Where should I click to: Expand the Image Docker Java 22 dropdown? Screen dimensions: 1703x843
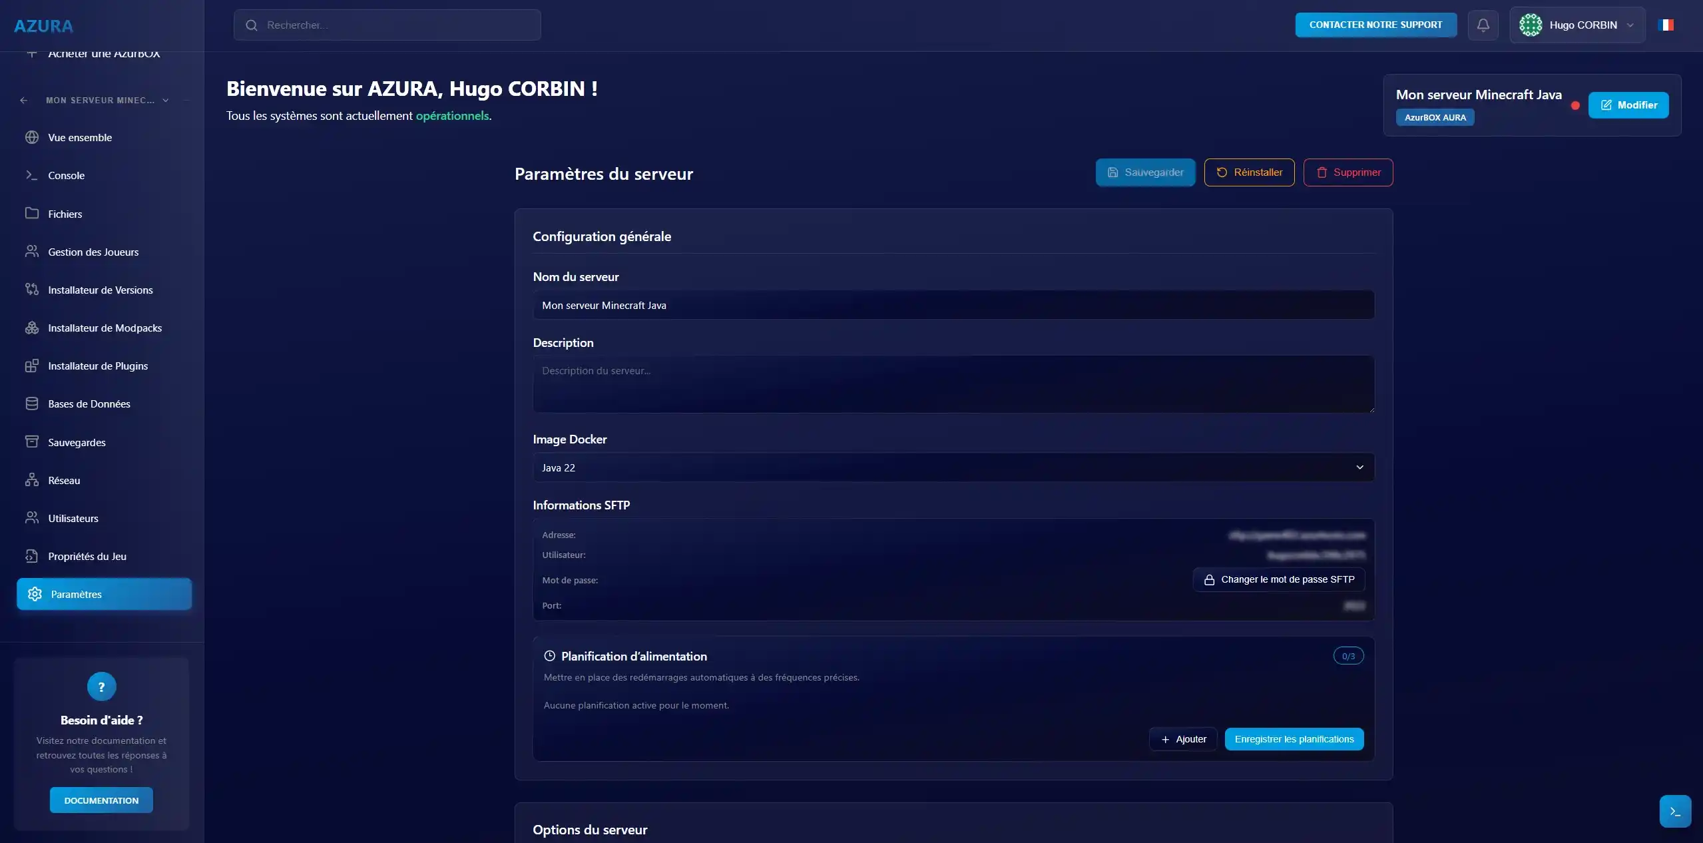pyautogui.click(x=953, y=467)
